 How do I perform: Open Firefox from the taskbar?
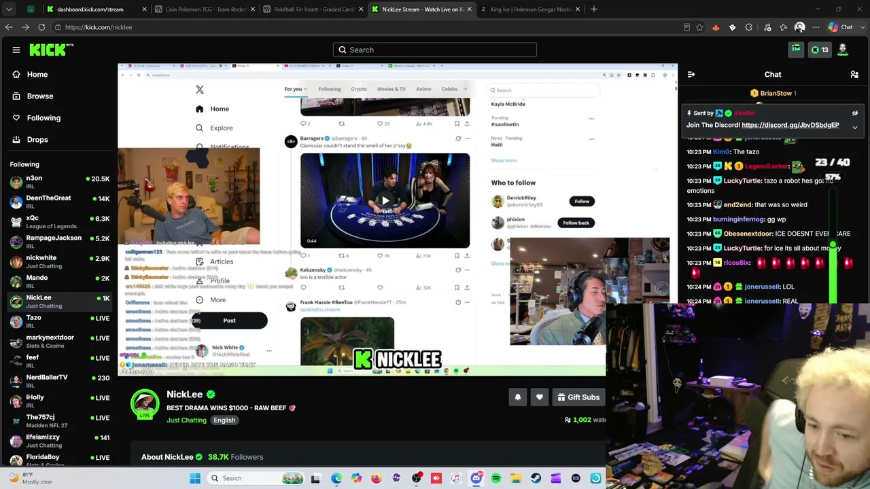click(x=377, y=478)
